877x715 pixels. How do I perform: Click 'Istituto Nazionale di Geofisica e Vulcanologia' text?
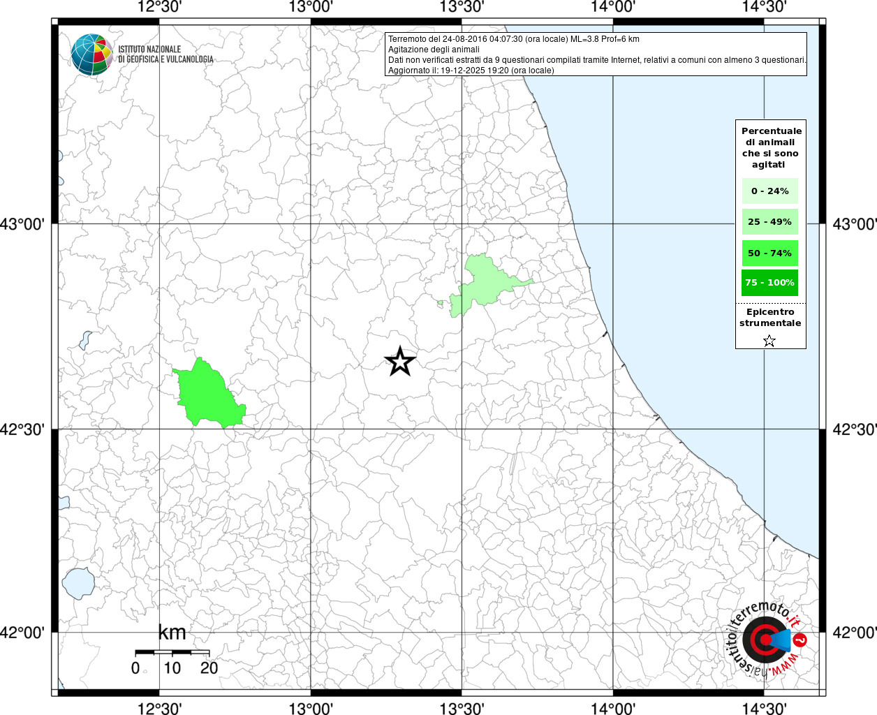click(165, 54)
